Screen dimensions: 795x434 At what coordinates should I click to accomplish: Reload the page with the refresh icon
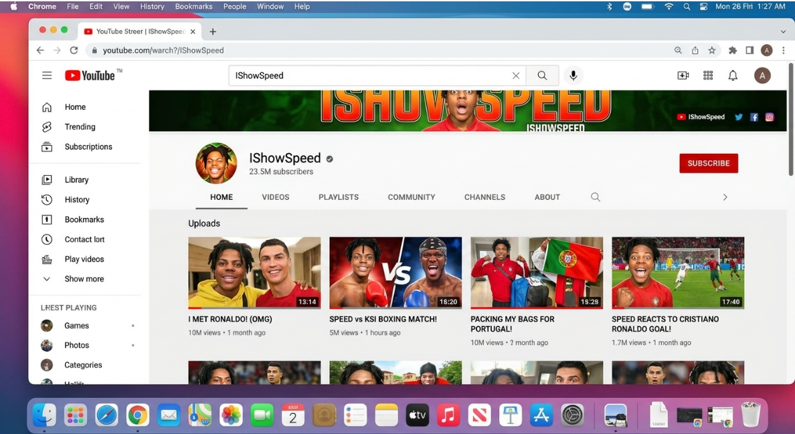coord(74,50)
